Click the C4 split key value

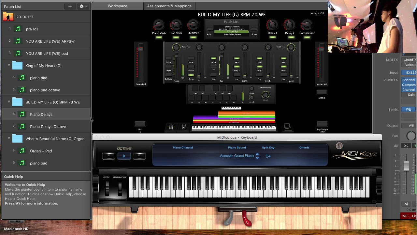coord(268,156)
